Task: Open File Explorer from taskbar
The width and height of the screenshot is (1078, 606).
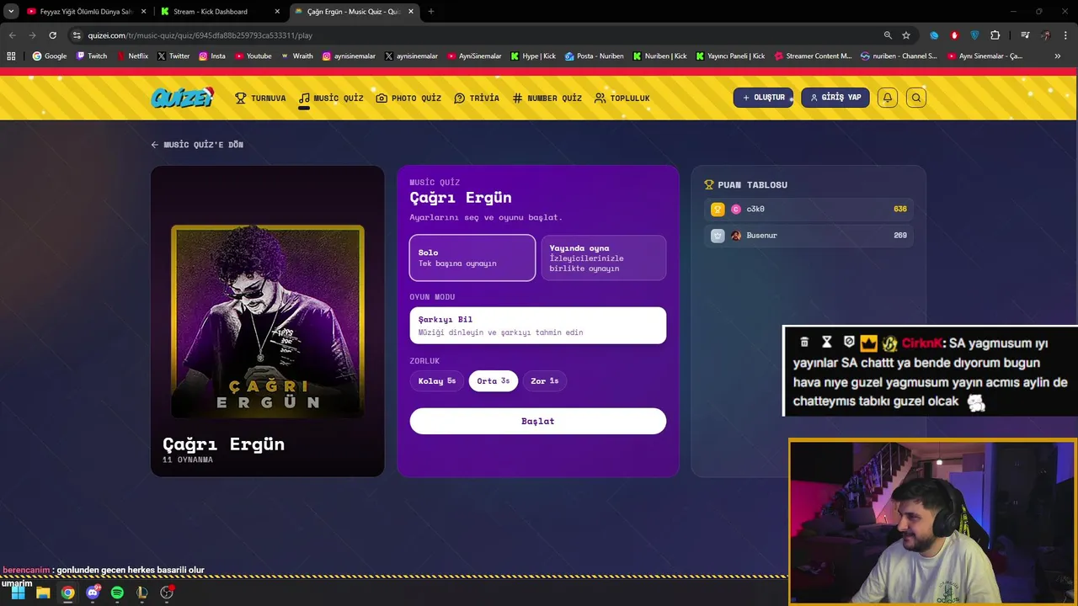Action: [x=43, y=593]
